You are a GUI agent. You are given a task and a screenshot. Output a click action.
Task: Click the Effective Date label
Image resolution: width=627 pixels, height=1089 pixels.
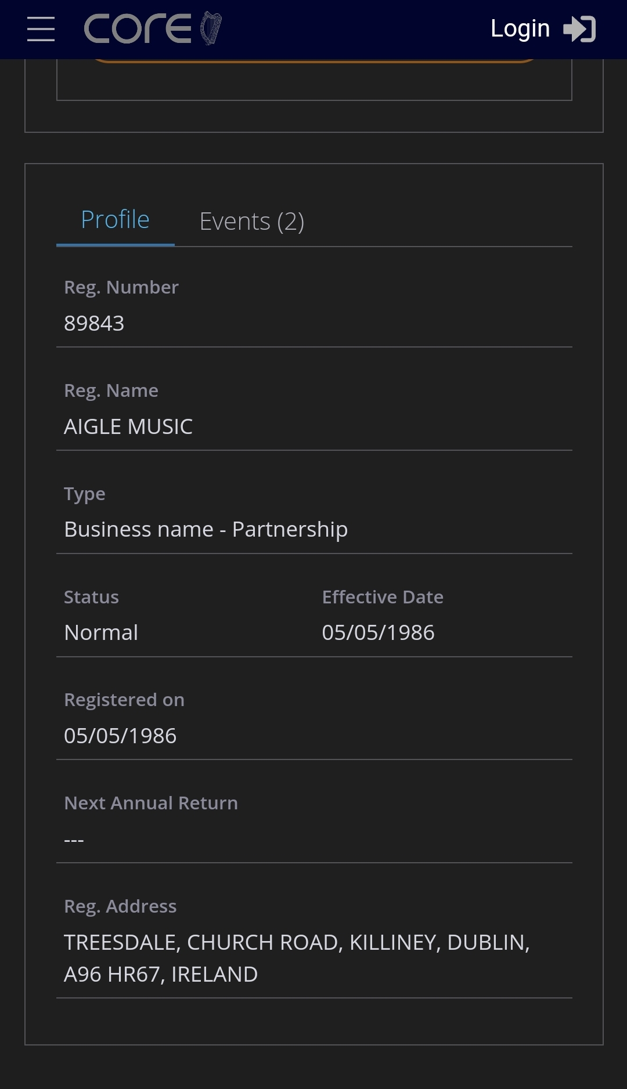[383, 597]
